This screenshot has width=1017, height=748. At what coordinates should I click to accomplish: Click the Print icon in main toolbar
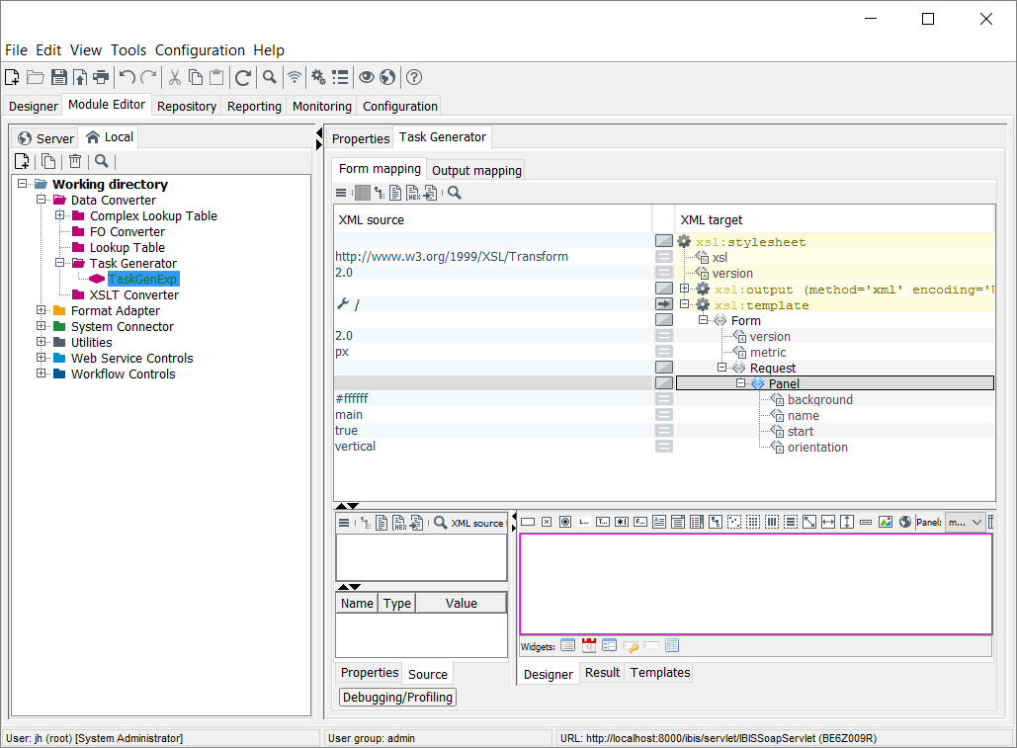pos(101,77)
